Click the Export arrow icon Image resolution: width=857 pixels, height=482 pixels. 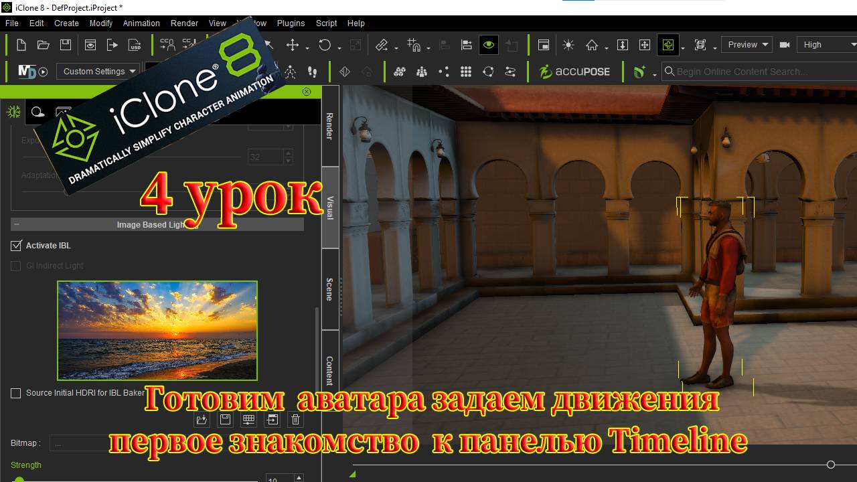[x=112, y=45]
